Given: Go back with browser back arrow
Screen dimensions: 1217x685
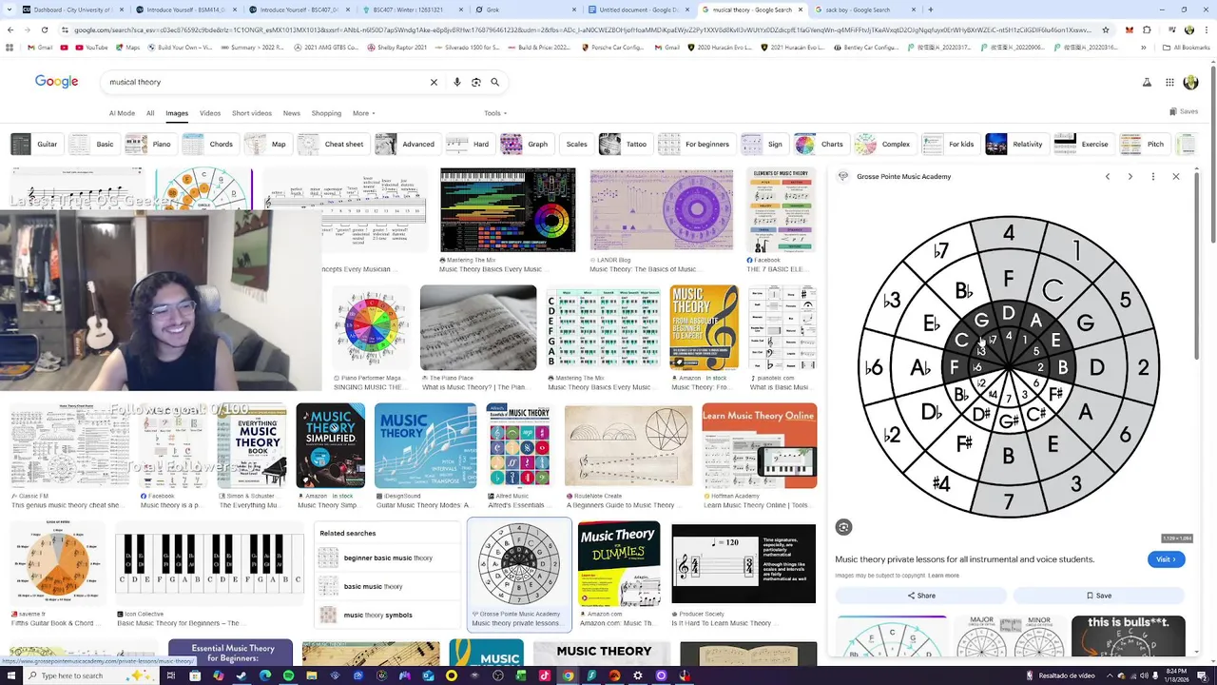Looking at the screenshot, I should click(x=10, y=29).
